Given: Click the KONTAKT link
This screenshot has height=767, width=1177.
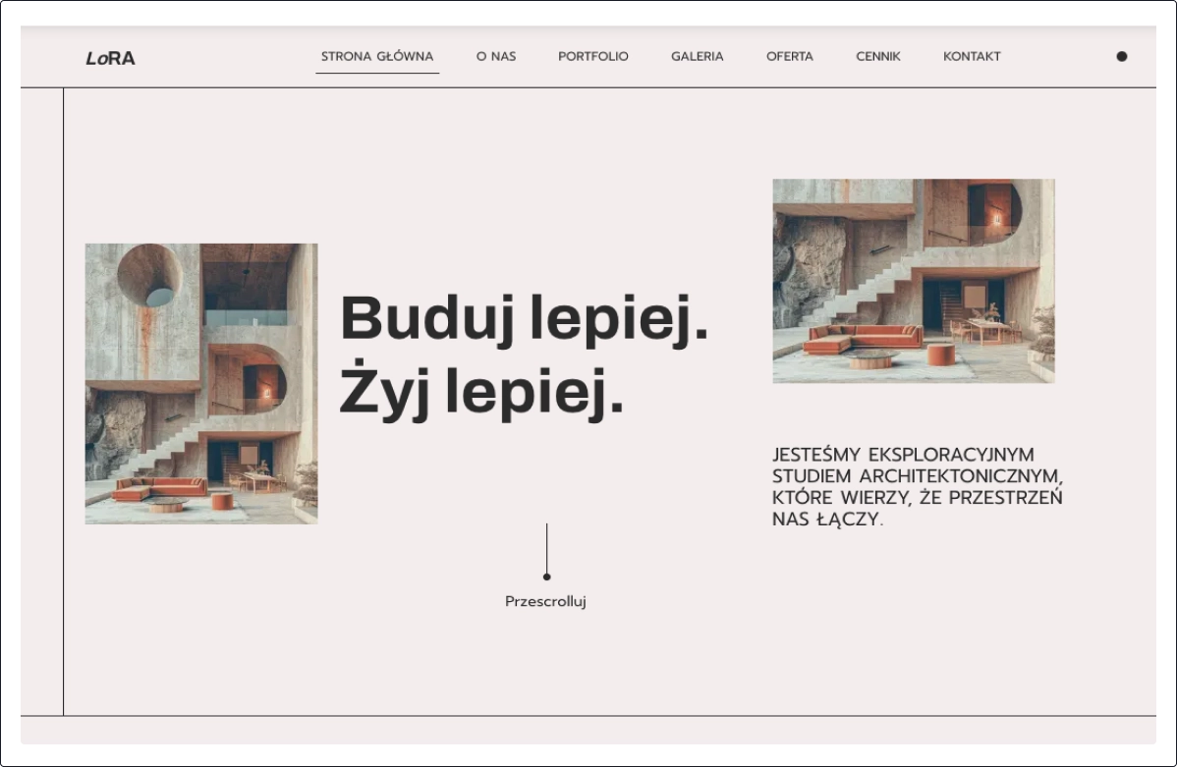Looking at the screenshot, I should click(x=972, y=56).
